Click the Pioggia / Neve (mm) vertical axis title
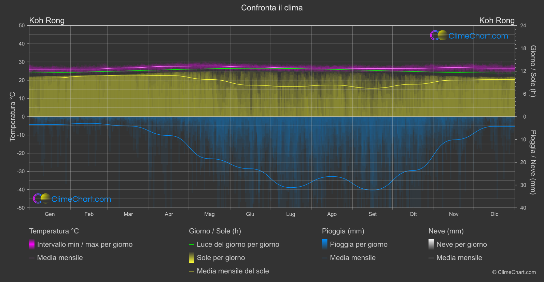544x282 pixels. pyautogui.click(x=533, y=162)
